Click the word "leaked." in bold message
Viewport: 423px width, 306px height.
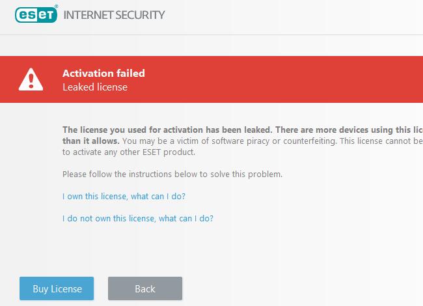[x=258, y=130]
